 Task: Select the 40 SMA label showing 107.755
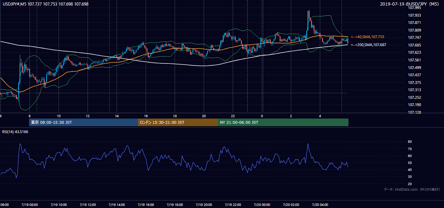pos(368,37)
